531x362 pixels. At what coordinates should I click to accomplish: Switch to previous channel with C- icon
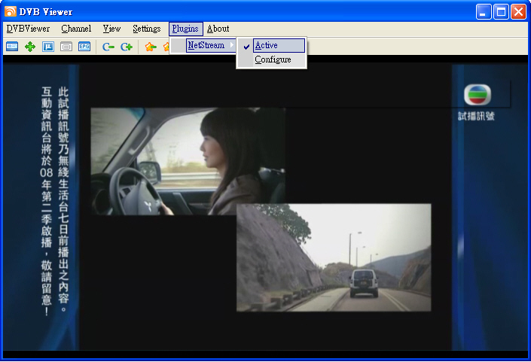coord(108,47)
